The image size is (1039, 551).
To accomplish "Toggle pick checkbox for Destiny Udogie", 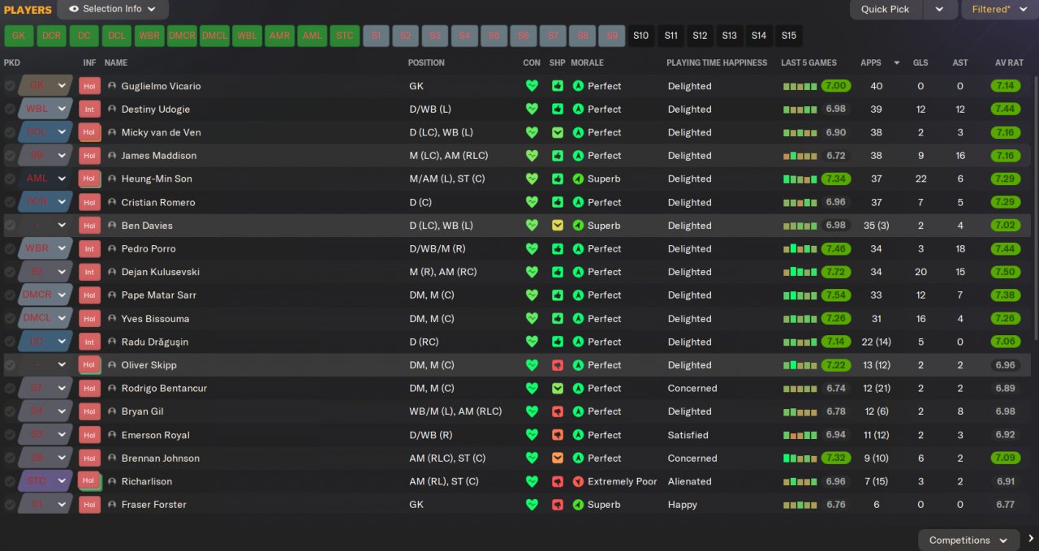I will point(10,109).
